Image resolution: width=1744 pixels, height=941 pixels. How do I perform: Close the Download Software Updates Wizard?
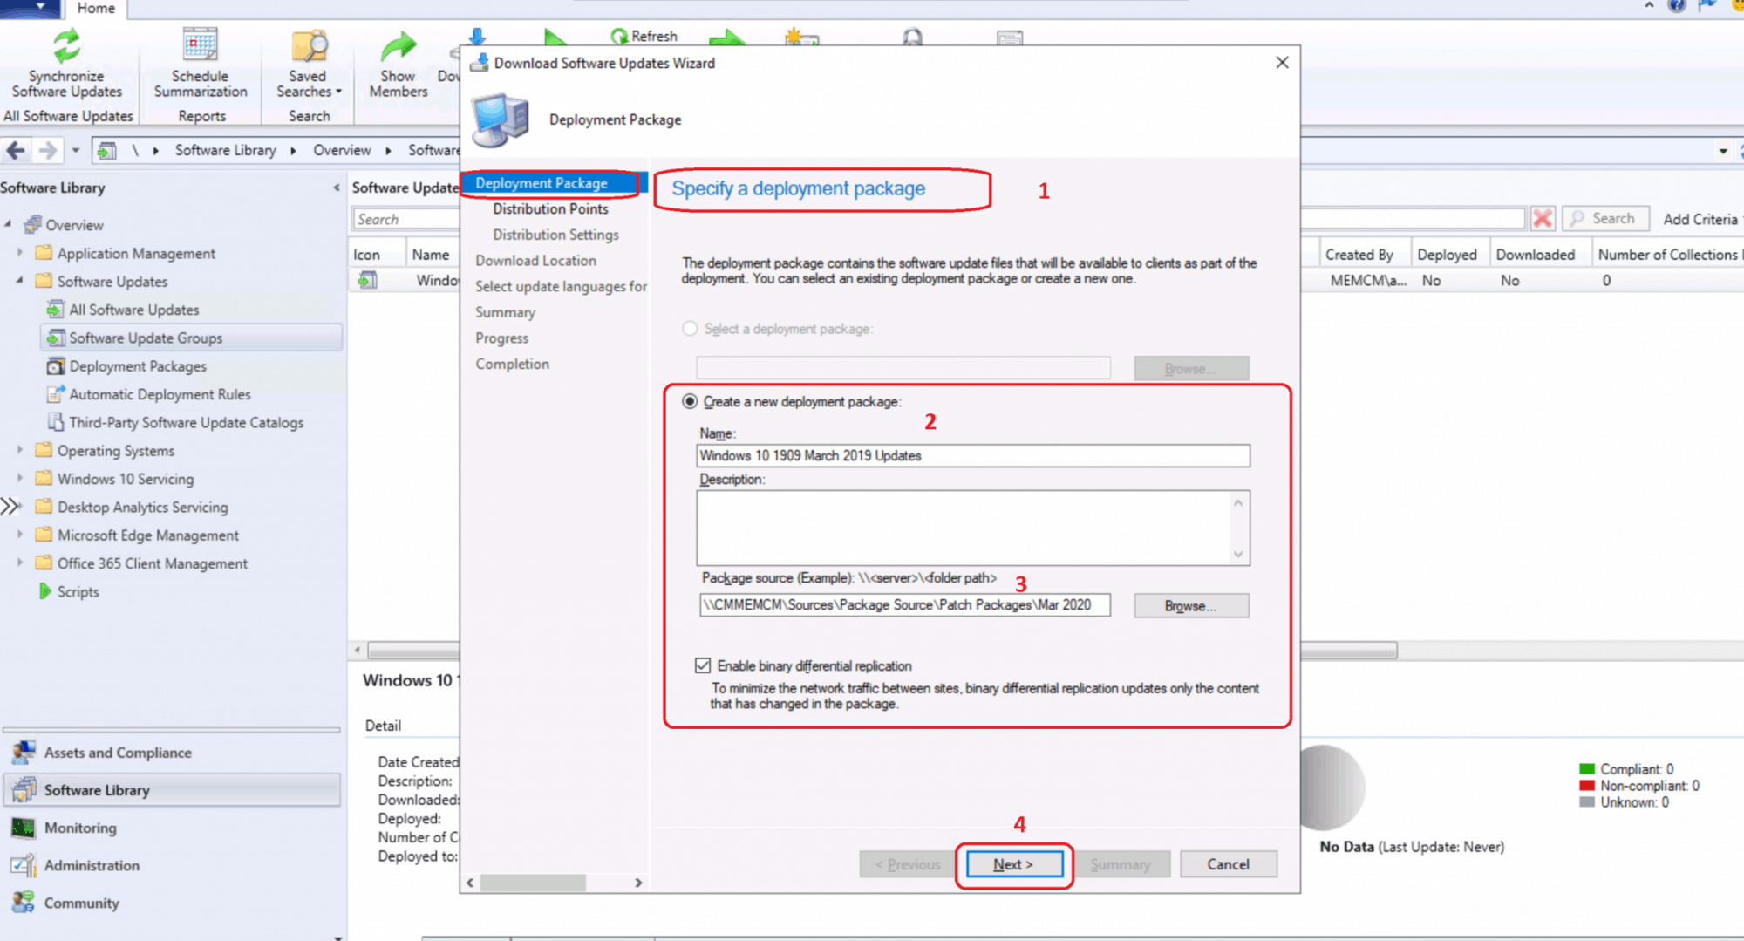tap(1281, 63)
